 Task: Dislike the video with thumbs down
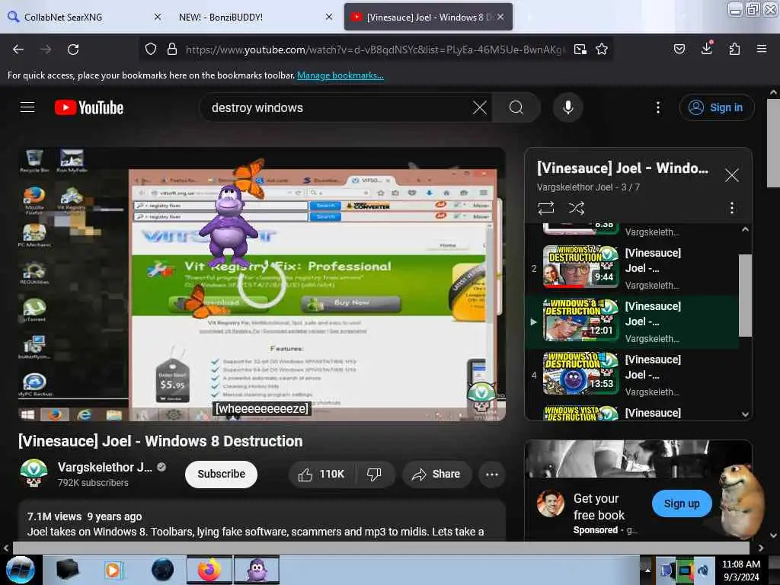coord(374,474)
